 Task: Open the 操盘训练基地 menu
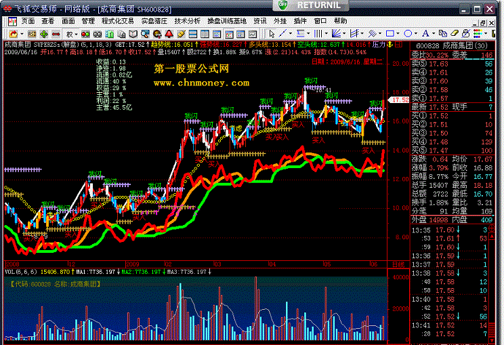pyautogui.click(x=227, y=21)
